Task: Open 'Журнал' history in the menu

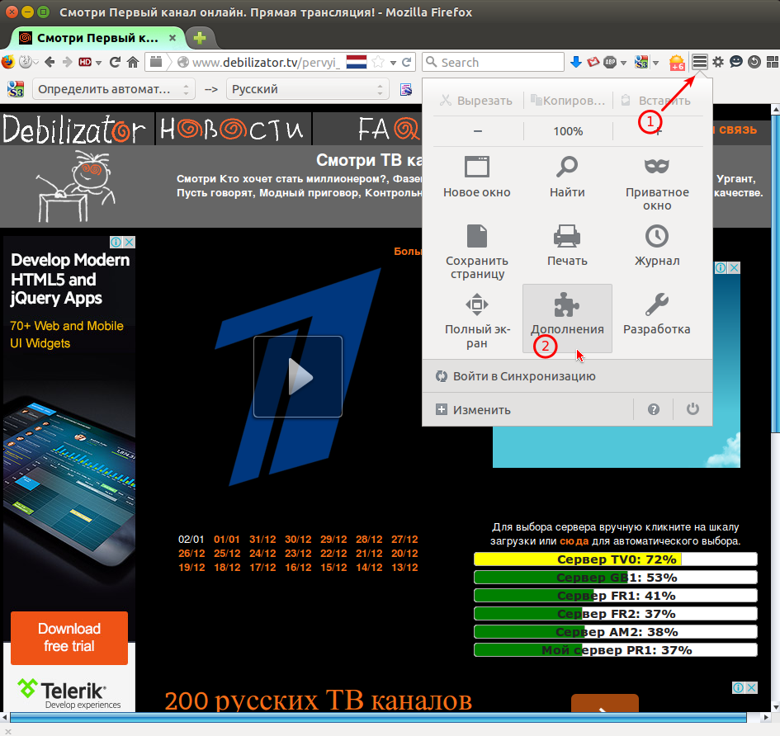Action: [657, 246]
